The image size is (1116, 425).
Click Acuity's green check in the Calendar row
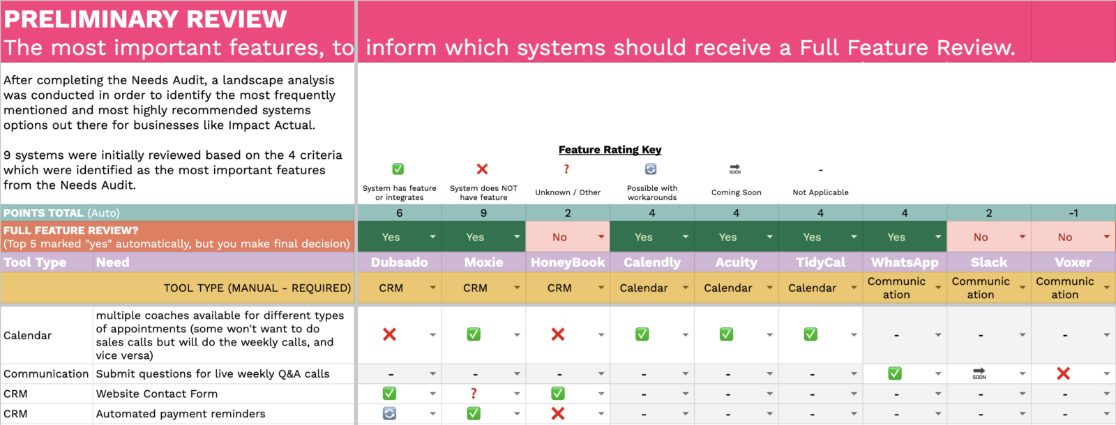(x=727, y=334)
